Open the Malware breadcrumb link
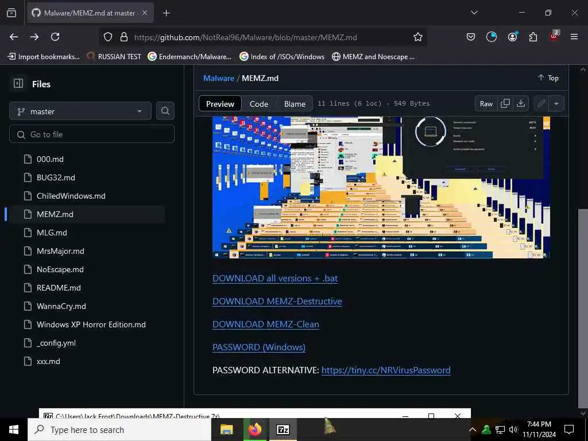Viewport: 588px width, 441px height. 219,78
